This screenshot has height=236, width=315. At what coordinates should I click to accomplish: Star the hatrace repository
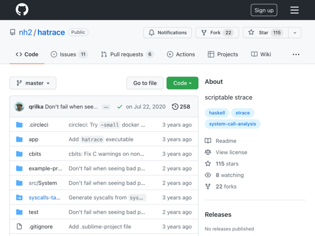[x=266, y=32]
